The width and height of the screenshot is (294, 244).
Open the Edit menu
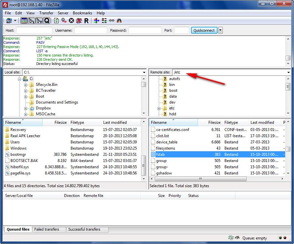pos(19,13)
